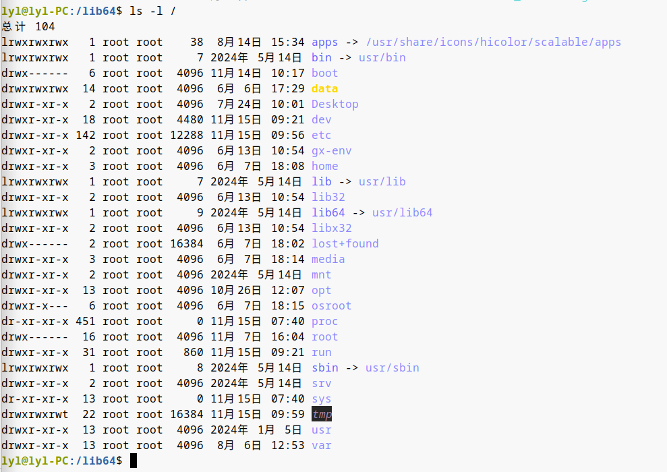Click the '总计 104' total line

point(28,26)
